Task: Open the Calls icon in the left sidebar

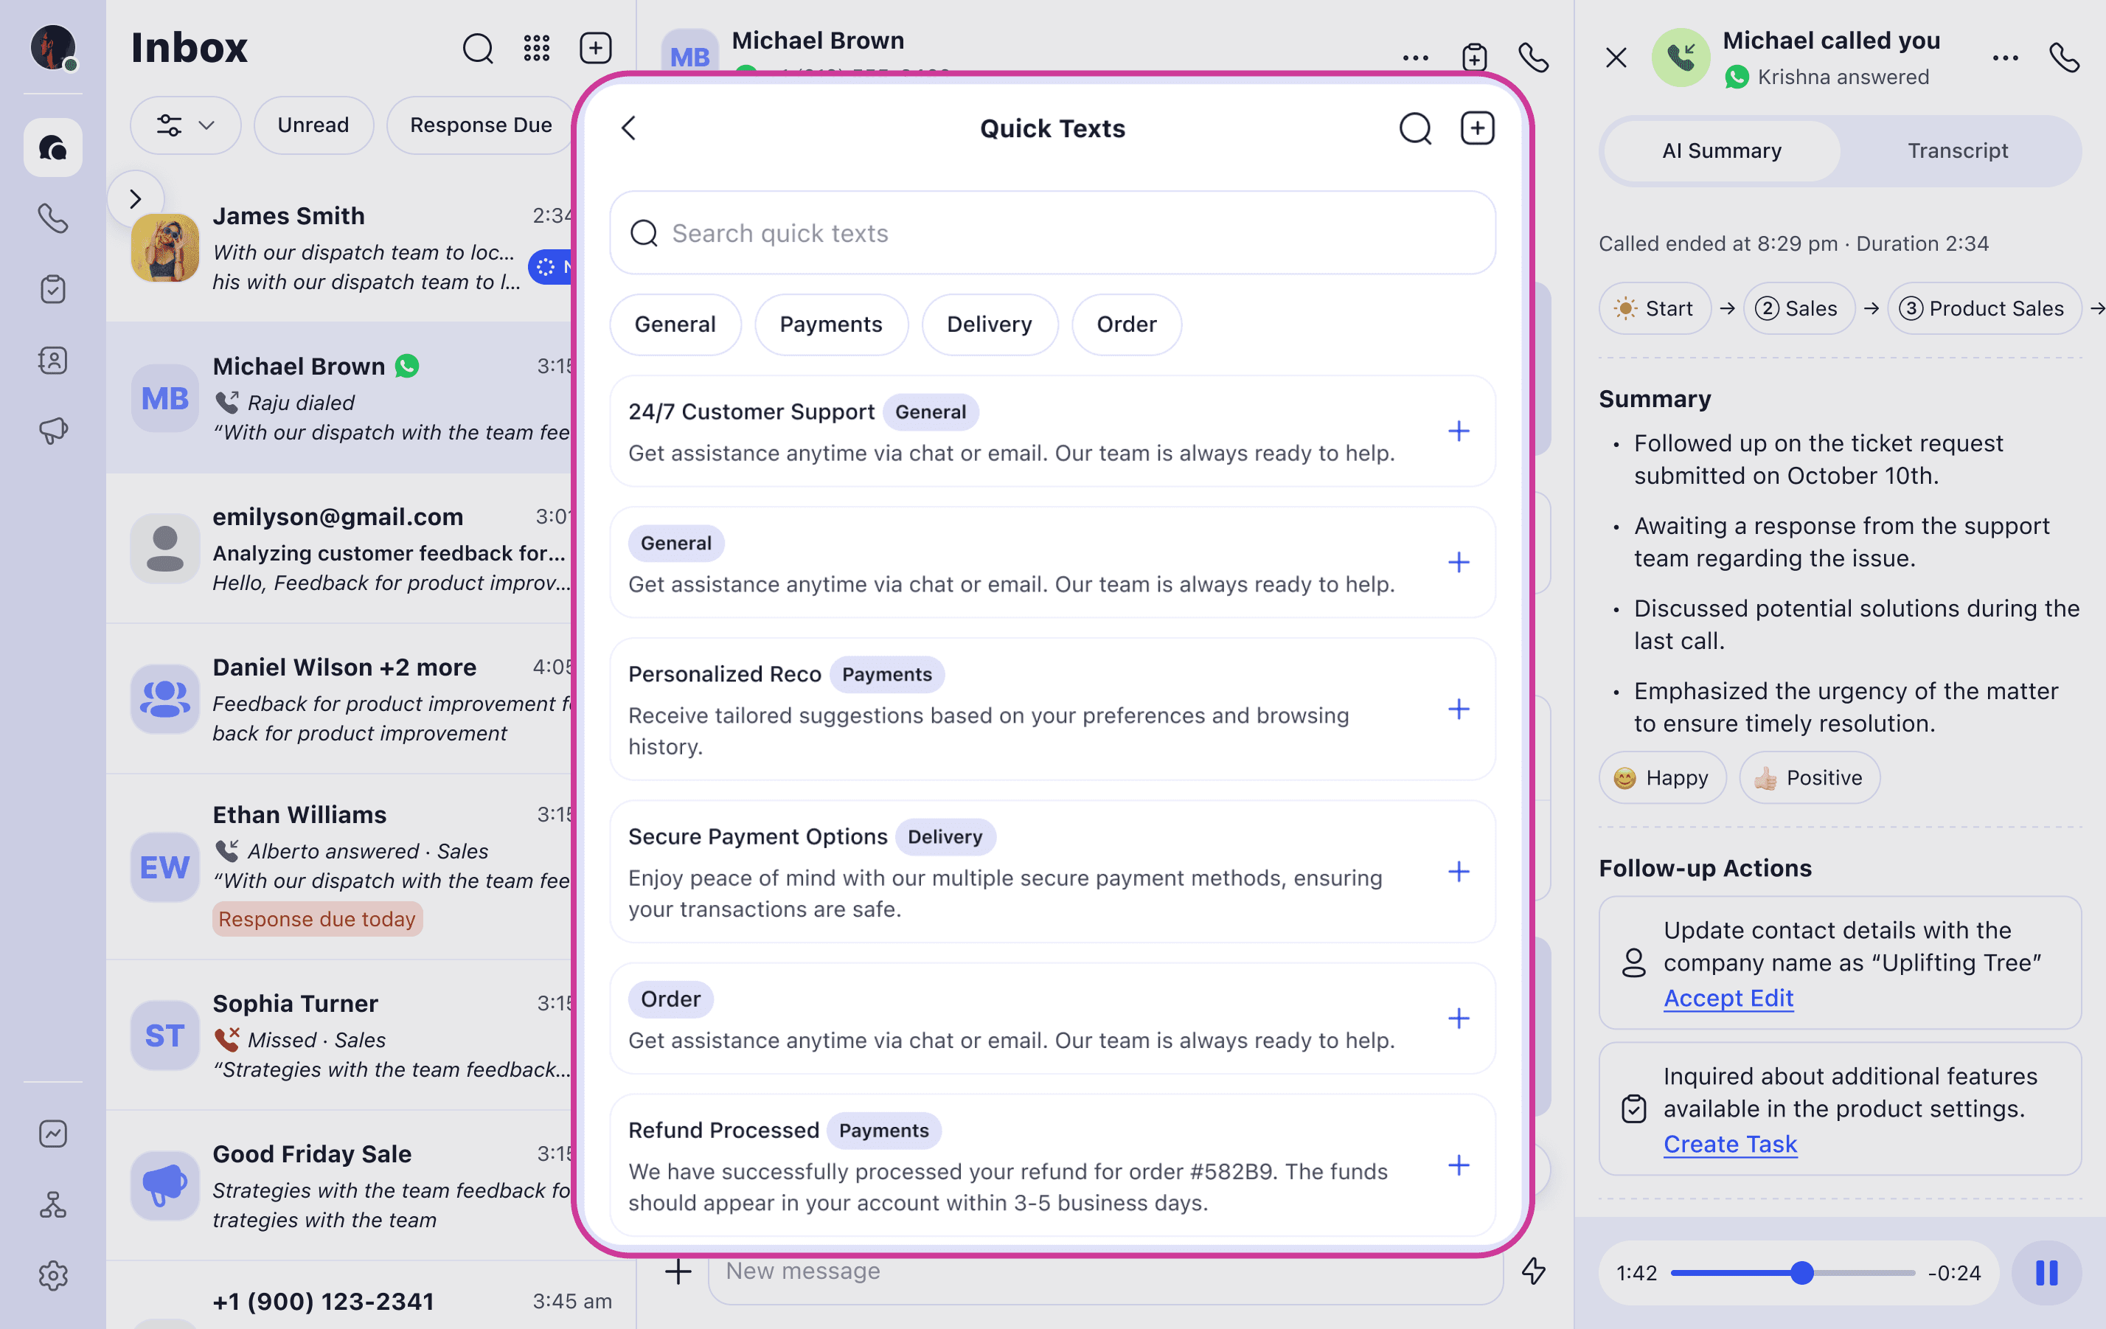Action: click(x=52, y=218)
